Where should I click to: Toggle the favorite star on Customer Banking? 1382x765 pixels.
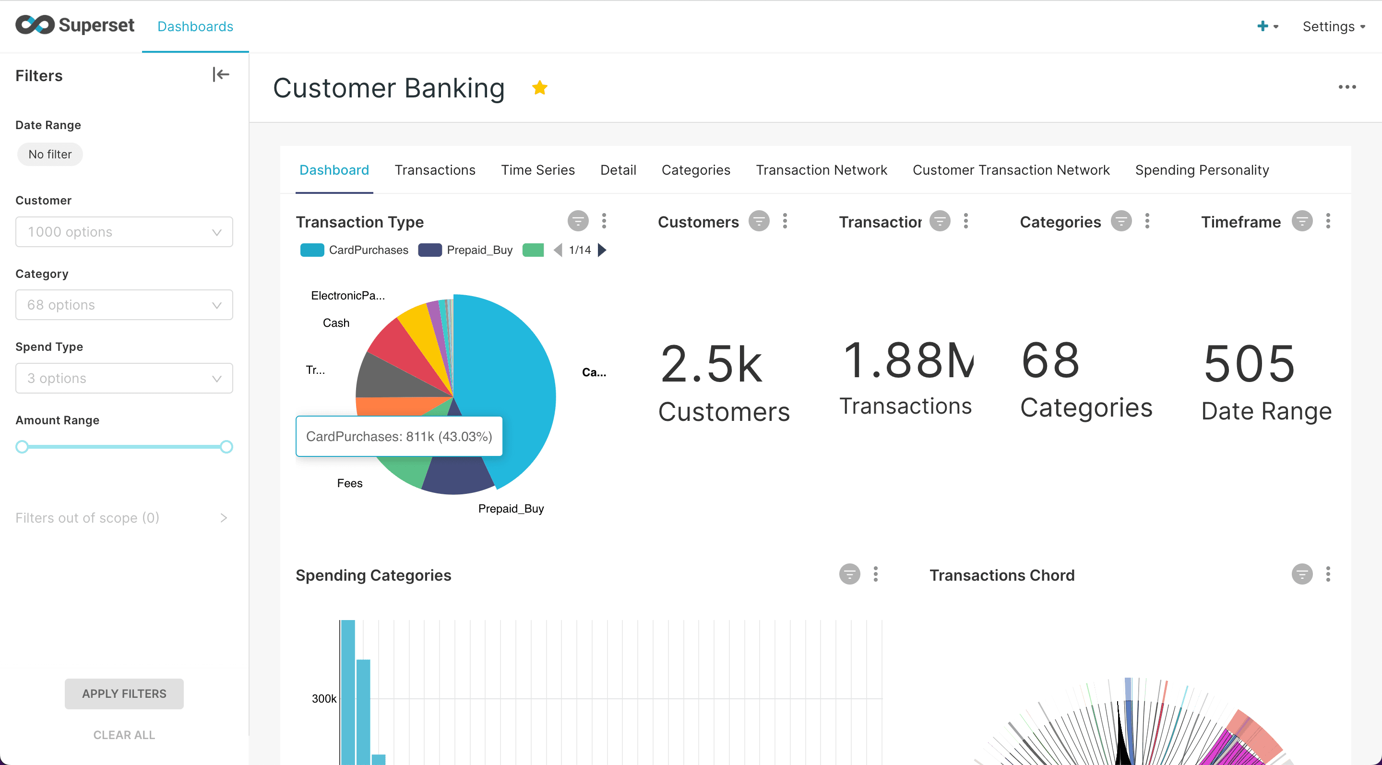(540, 87)
